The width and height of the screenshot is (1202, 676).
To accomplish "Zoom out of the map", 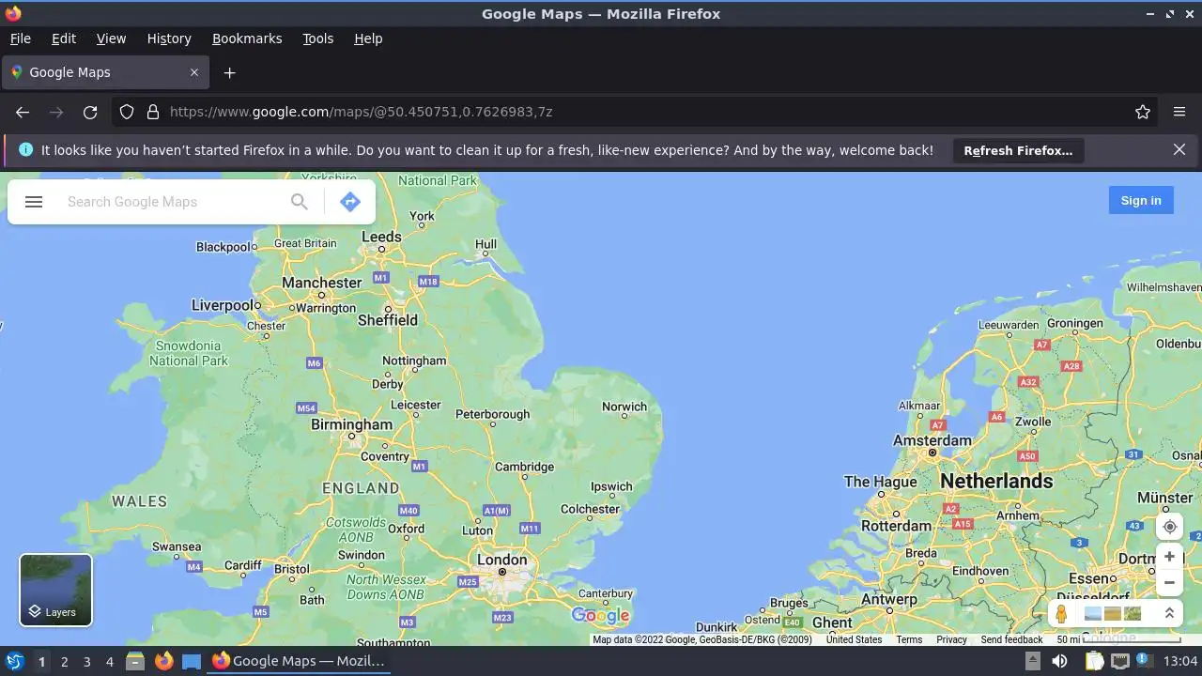I will coord(1169,582).
